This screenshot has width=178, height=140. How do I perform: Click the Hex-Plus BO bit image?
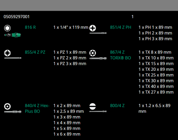click(13, 112)
